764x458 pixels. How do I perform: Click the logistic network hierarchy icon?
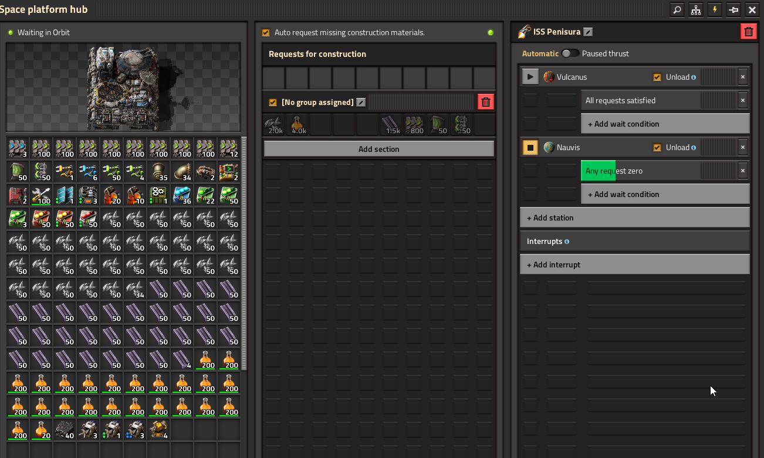696,10
